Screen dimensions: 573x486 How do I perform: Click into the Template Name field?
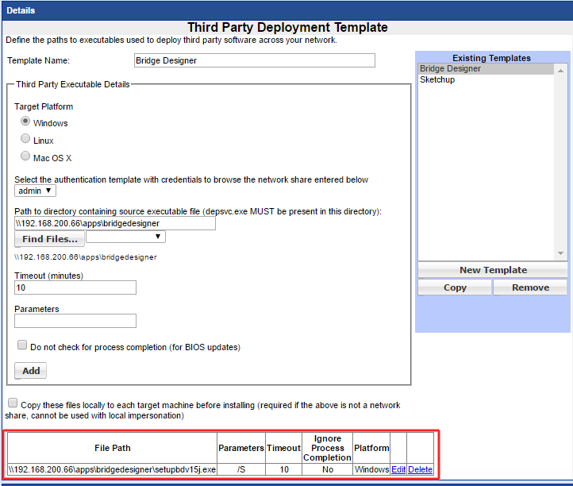(254, 60)
